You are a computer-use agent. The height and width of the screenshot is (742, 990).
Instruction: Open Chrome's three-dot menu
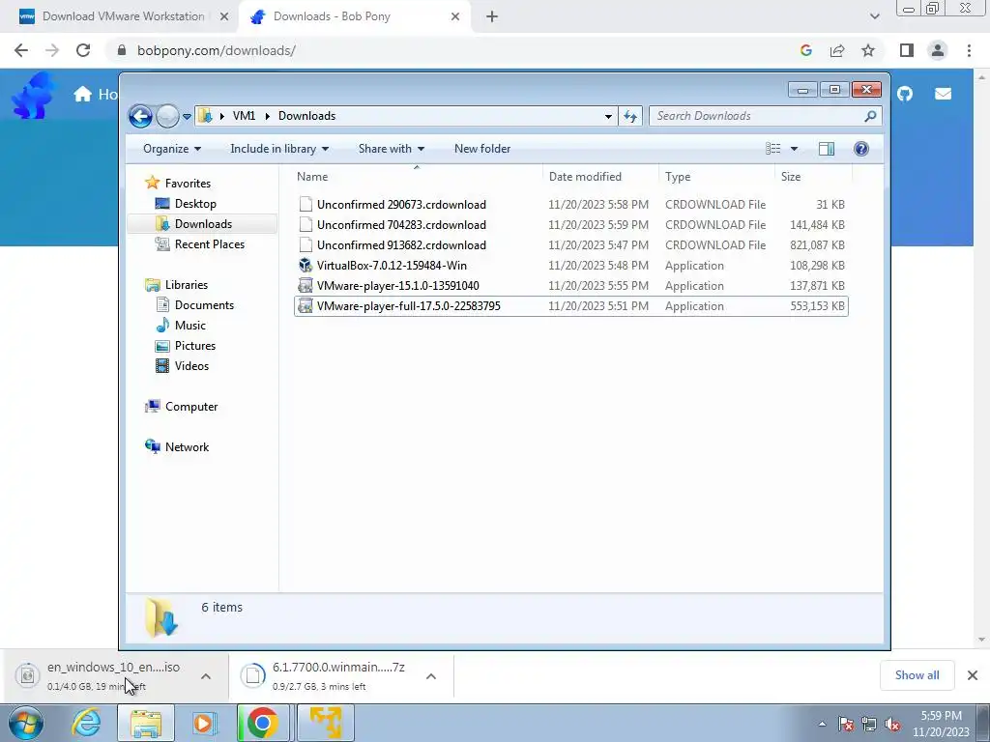click(x=969, y=50)
